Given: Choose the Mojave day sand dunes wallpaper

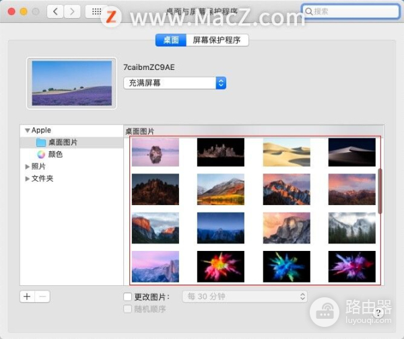Looking at the screenshot, I should pos(287,152).
